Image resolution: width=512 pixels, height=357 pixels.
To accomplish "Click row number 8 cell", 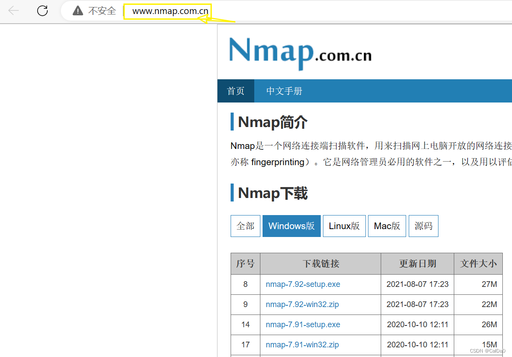I will 245,284.
